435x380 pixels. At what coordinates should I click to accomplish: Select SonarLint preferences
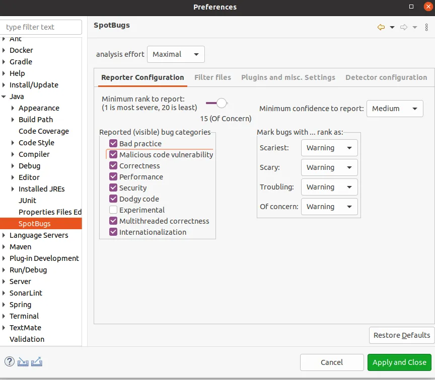[x=26, y=293]
